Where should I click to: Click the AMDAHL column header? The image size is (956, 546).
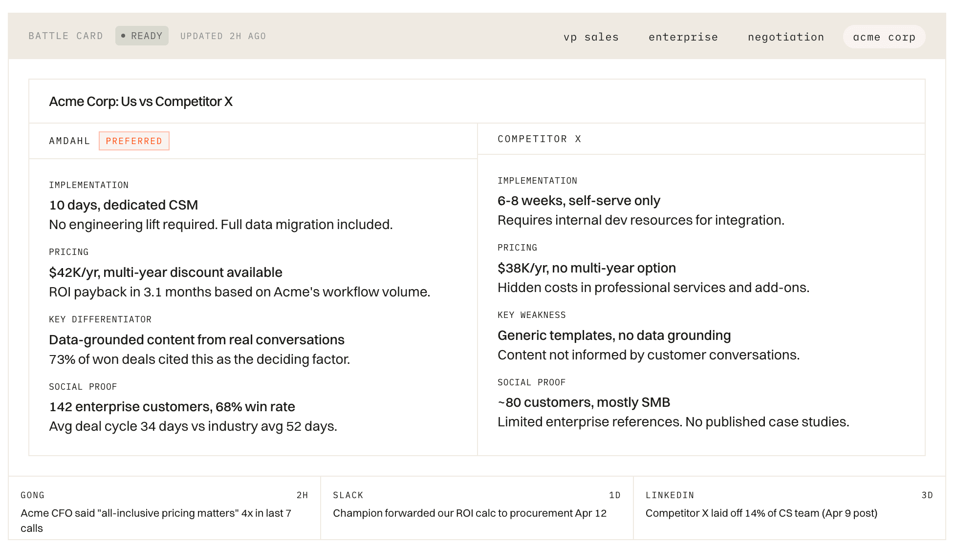click(x=69, y=141)
